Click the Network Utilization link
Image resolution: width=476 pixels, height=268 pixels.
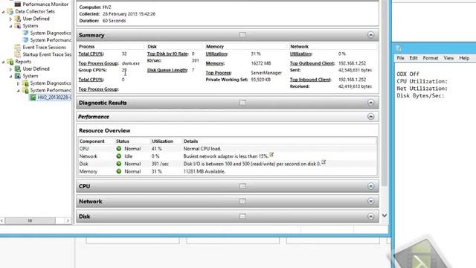click(300, 54)
